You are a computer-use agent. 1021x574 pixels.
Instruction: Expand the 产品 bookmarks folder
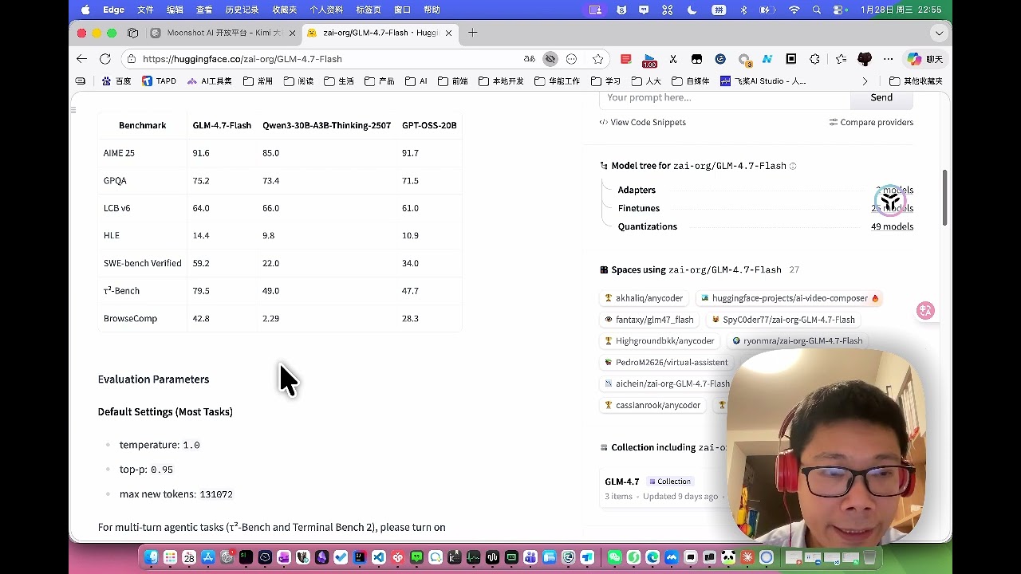point(380,81)
